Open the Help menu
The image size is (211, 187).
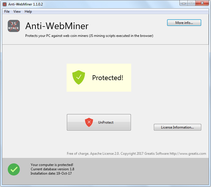pyautogui.click(x=28, y=12)
